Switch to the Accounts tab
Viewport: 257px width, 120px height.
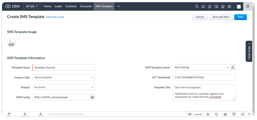pyautogui.click(x=86, y=7)
